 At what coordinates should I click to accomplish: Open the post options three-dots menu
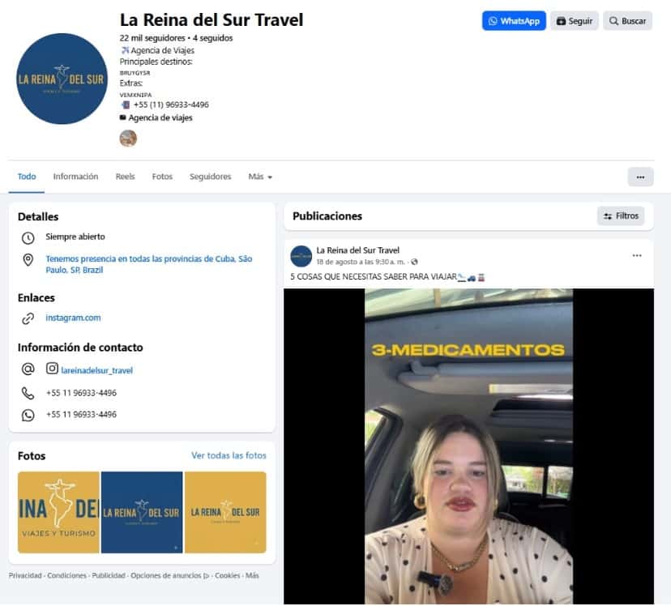pos(637,255)
